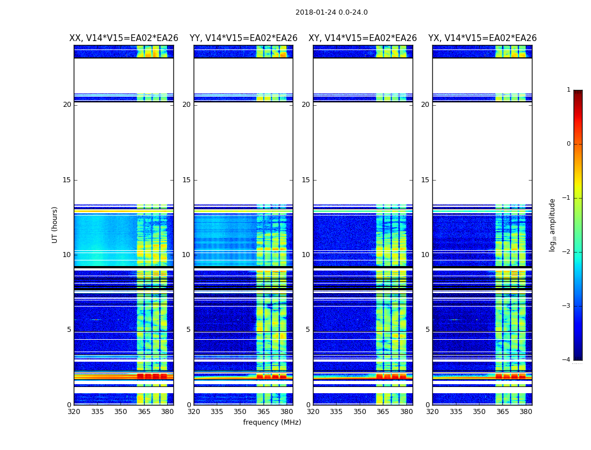Click the 365 tick under XY panel

383,412
